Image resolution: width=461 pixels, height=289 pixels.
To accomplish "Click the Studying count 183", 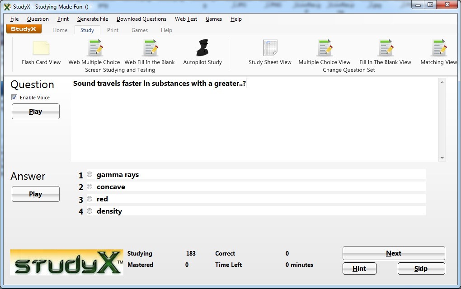I will point(191,253).
